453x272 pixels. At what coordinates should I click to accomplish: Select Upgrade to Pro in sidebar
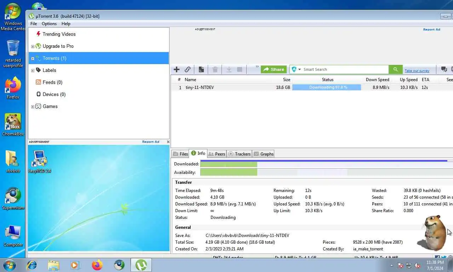coord(58,46)
